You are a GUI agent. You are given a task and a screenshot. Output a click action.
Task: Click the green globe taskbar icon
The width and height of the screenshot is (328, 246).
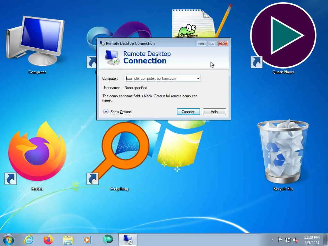tap(108, 239)
